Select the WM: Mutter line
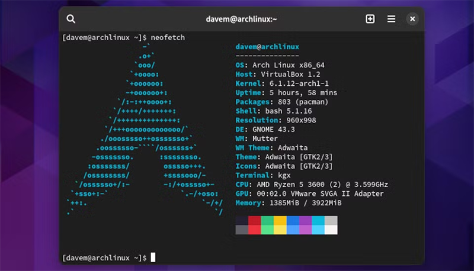474x271 pixels. (257, 138)
